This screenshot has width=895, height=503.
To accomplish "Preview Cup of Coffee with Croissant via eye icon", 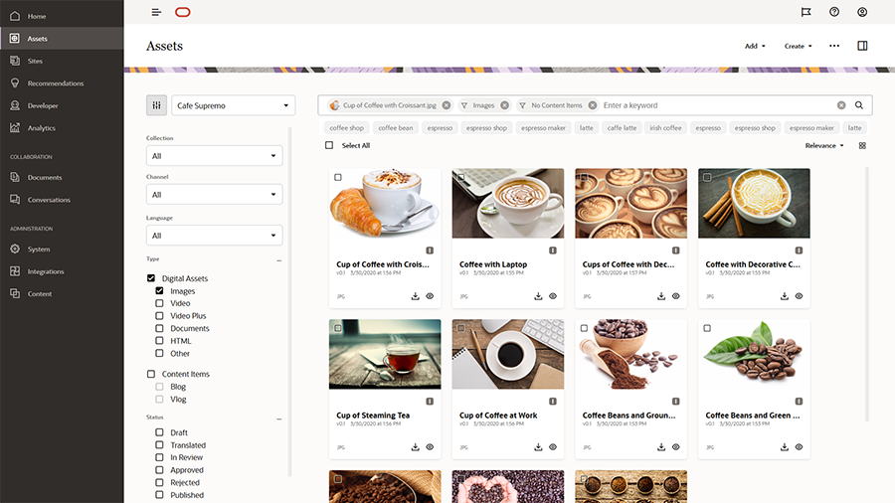I will point(430,296).
